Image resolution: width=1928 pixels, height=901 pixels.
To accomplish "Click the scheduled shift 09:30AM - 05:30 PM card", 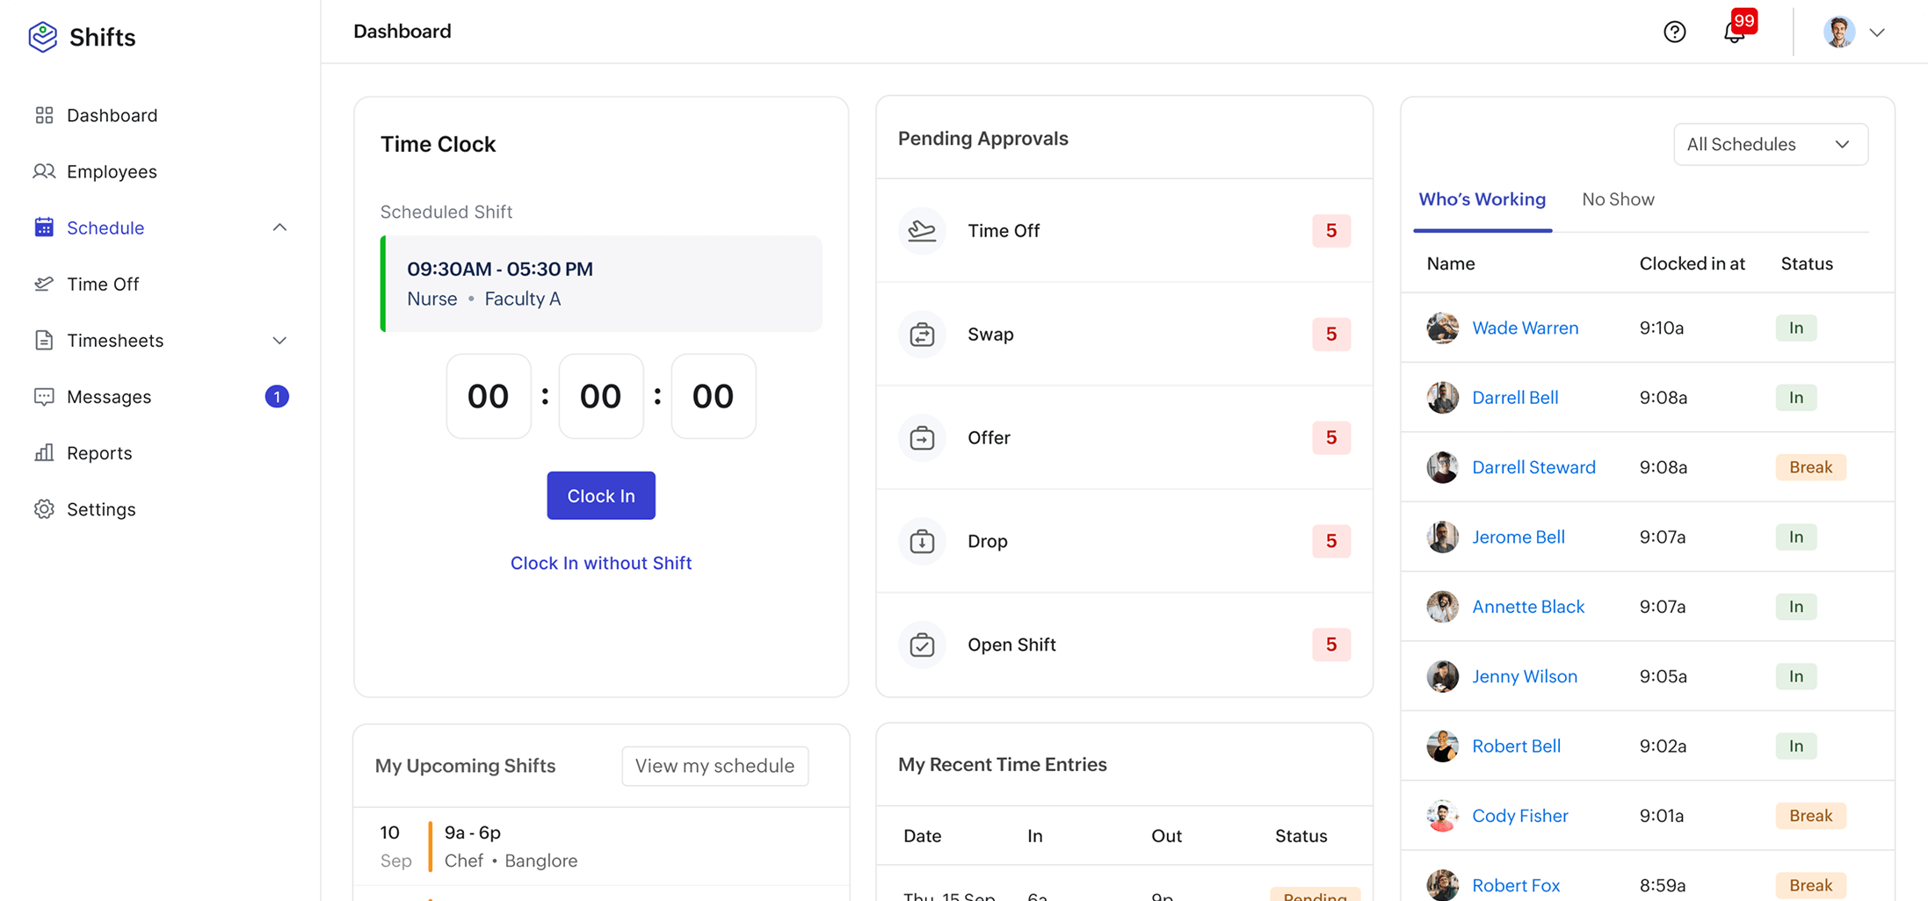I will click(x=601, y=284).
